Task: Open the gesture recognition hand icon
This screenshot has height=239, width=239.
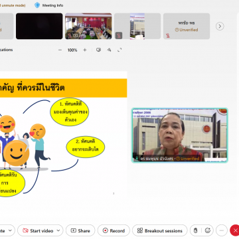Action: coord(195,230)
